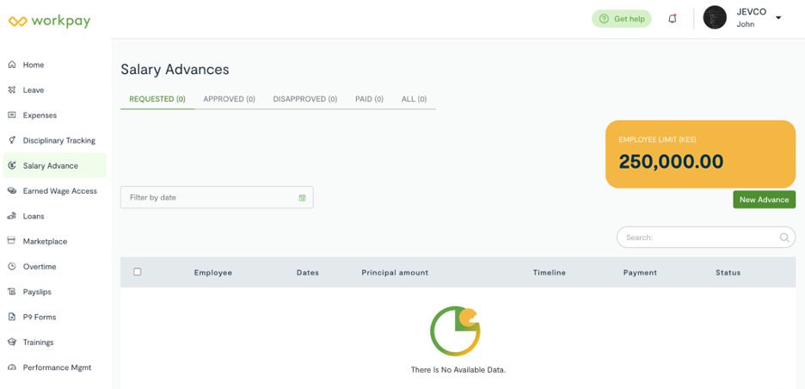Click the user avatar picture
Viewport: 805px width, 389px height.
click(715, 18)
